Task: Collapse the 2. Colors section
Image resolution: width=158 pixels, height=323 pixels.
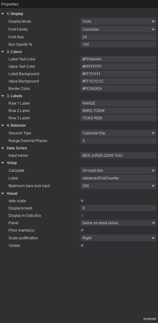Action: pyautogui.click(x=2, y=52)
